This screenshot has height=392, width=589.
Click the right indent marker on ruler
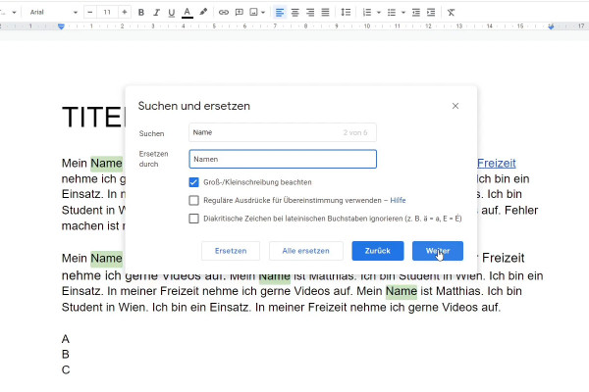pos(551,26)
